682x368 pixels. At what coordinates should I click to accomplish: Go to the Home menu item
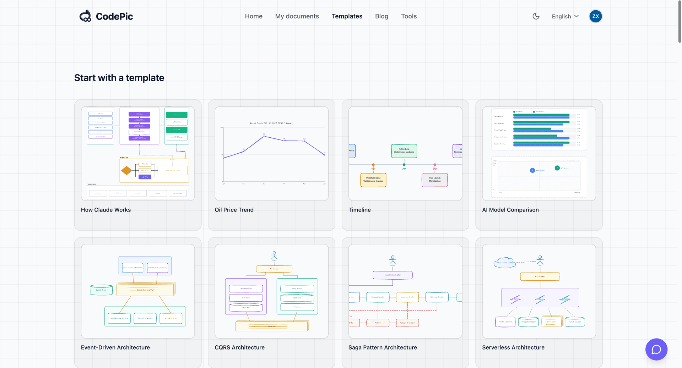point(254,16)
